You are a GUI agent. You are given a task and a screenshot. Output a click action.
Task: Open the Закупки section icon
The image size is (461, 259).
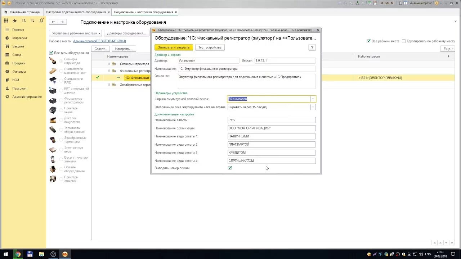coord(7,46)
